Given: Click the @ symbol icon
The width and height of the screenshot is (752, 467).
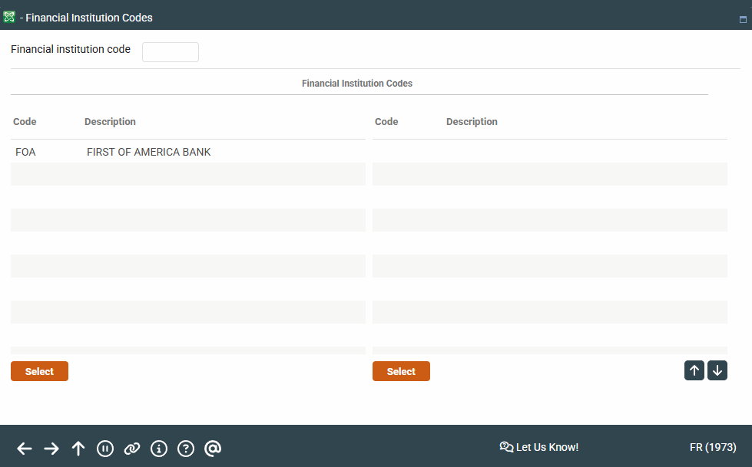Looking at the screenshot, I should [213, 449].
